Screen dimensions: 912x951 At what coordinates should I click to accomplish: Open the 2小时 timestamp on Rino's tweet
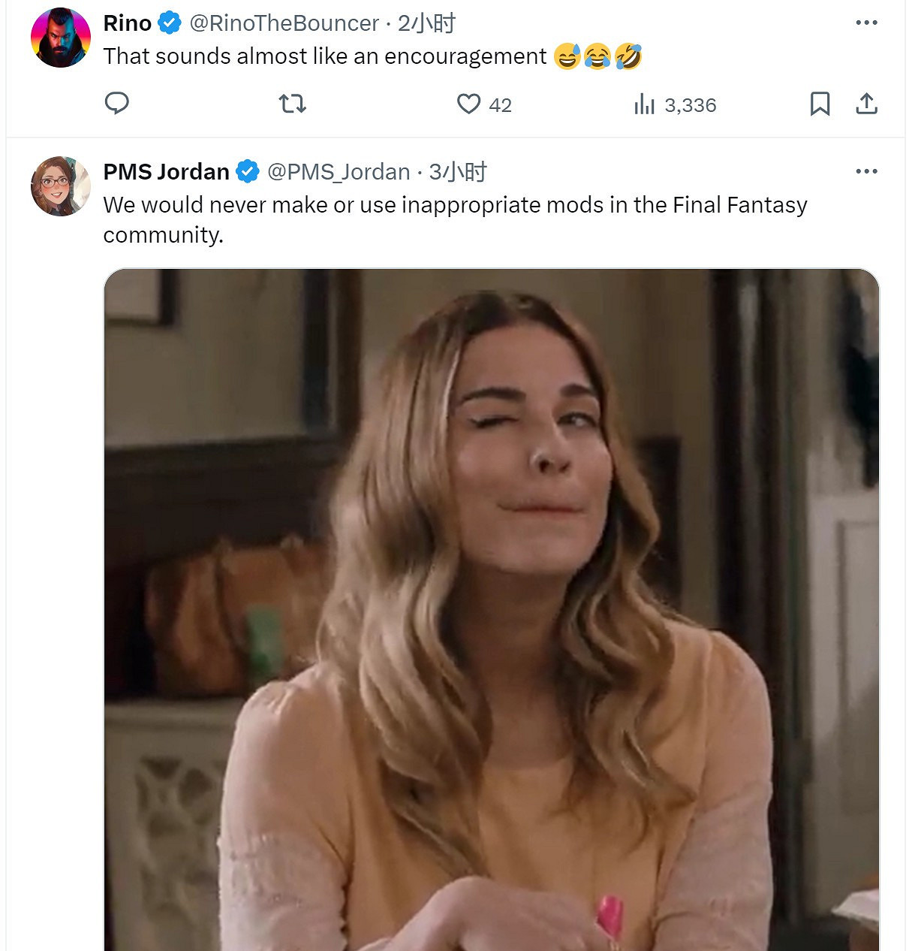pyautogui.click(x=426, y=23)
